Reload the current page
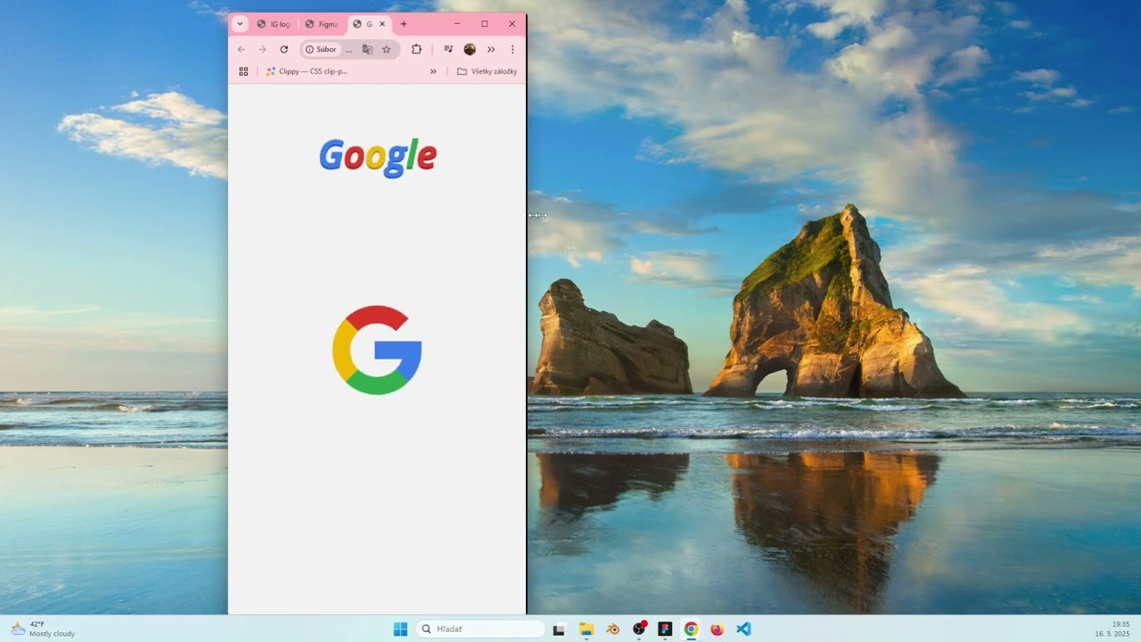Image resolution: width=1141 pixels, height=642 pixels. coord(283,49)
